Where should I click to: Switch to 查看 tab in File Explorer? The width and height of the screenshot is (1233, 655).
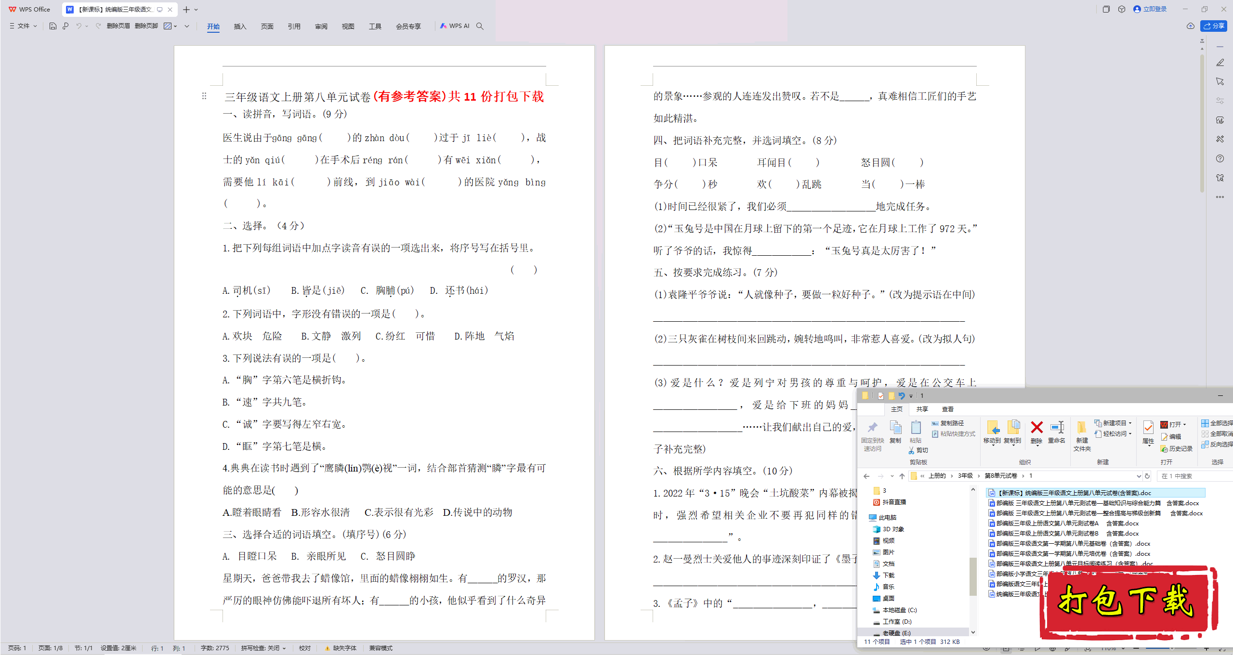pos(948,409)
